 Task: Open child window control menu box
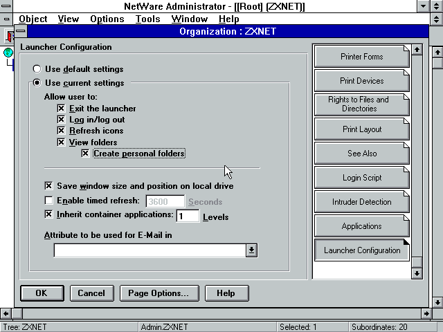pos(6,19)
